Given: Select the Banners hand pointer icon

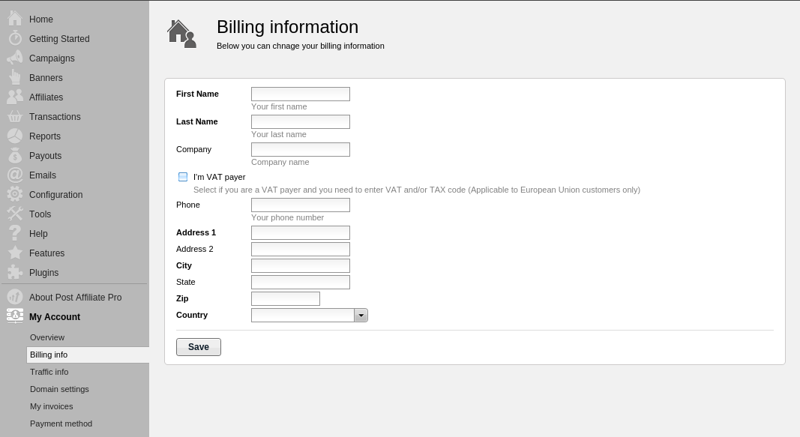Looking at the screenshot, I should click(x=15, y=77).
